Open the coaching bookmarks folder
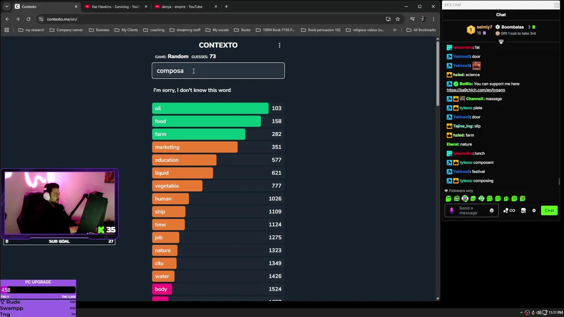564x317 pixels. [153, 30]
